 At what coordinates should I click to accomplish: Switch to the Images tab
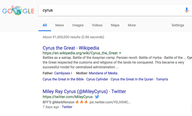[x=78, y=25]
